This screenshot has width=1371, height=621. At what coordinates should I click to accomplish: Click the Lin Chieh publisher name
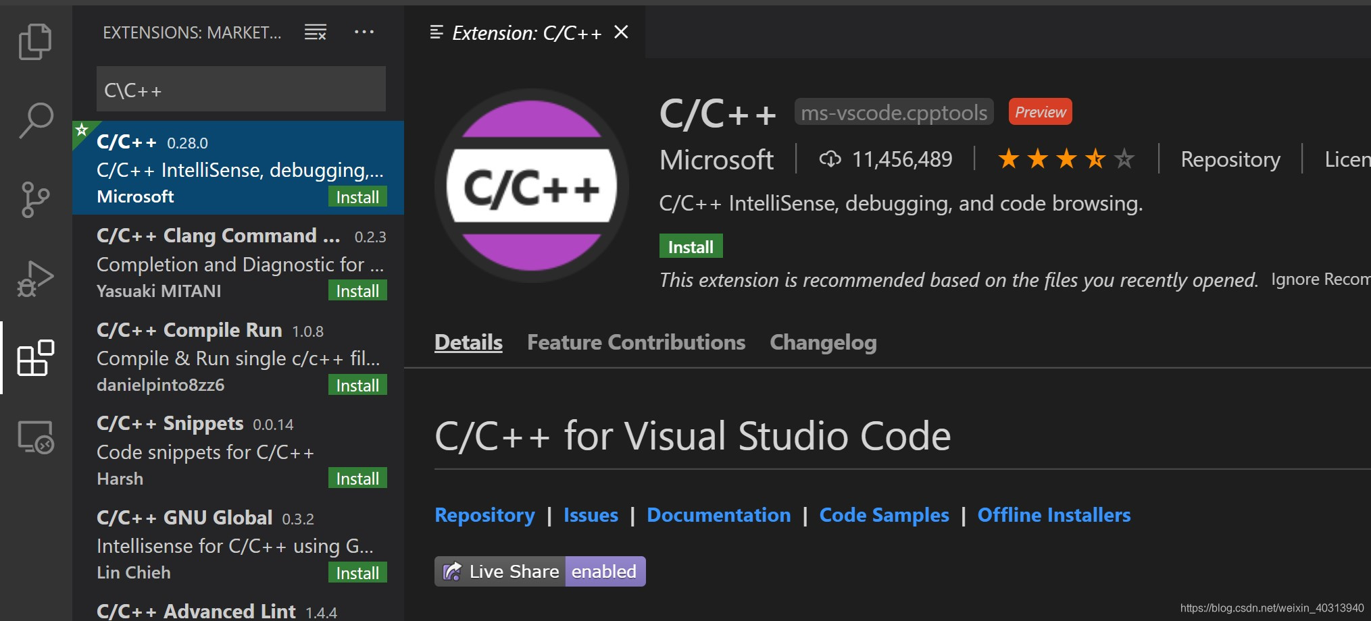pyautogui.click(x=134, y=572)
